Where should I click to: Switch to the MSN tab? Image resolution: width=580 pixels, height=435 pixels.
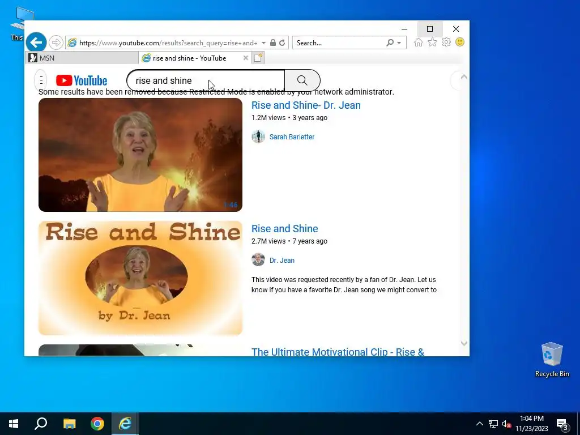pyautogui.click(x=82, y=58)
